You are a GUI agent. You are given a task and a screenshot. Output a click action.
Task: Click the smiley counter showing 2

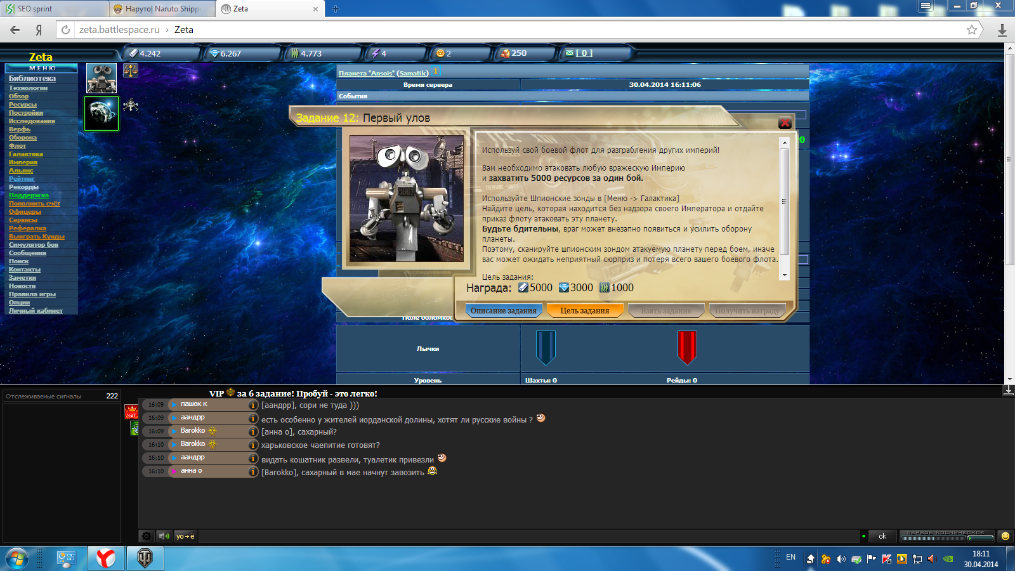pos(460,53)
